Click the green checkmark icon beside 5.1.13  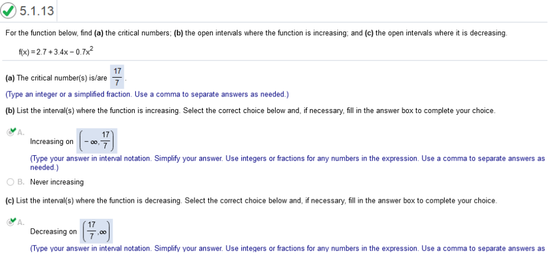tap(9, 11)
